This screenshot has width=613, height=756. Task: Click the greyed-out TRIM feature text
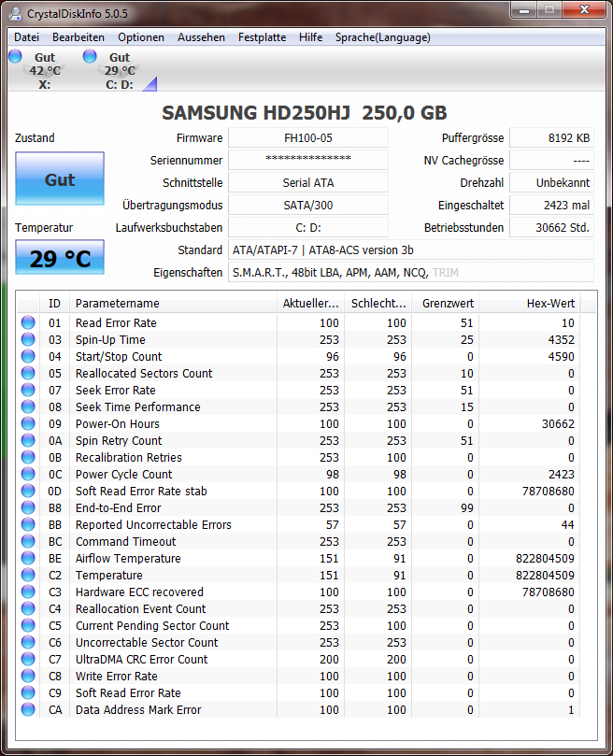point(445,273)
